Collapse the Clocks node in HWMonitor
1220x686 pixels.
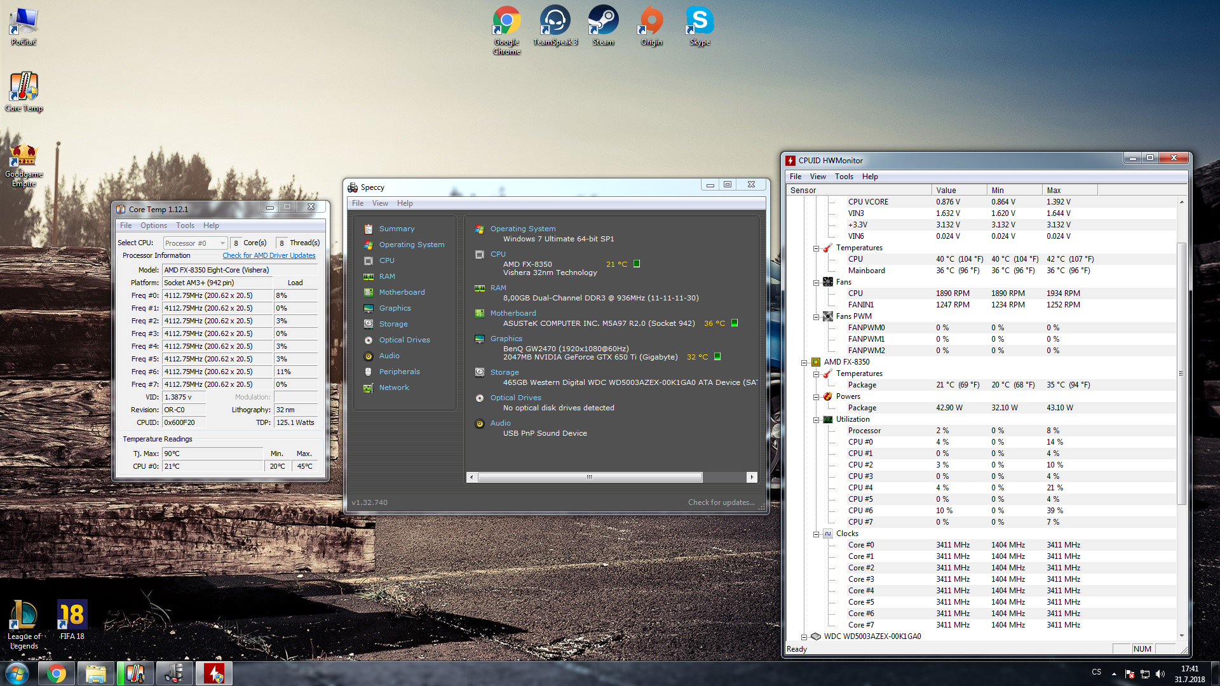tap(817, 534)
